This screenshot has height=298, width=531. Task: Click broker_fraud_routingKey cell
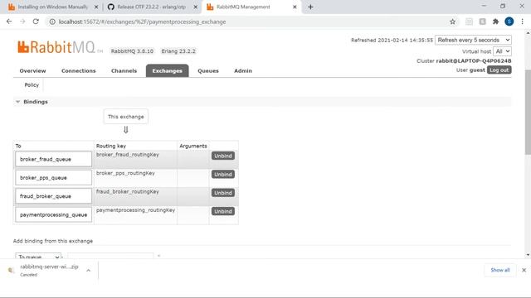[135, 159]
